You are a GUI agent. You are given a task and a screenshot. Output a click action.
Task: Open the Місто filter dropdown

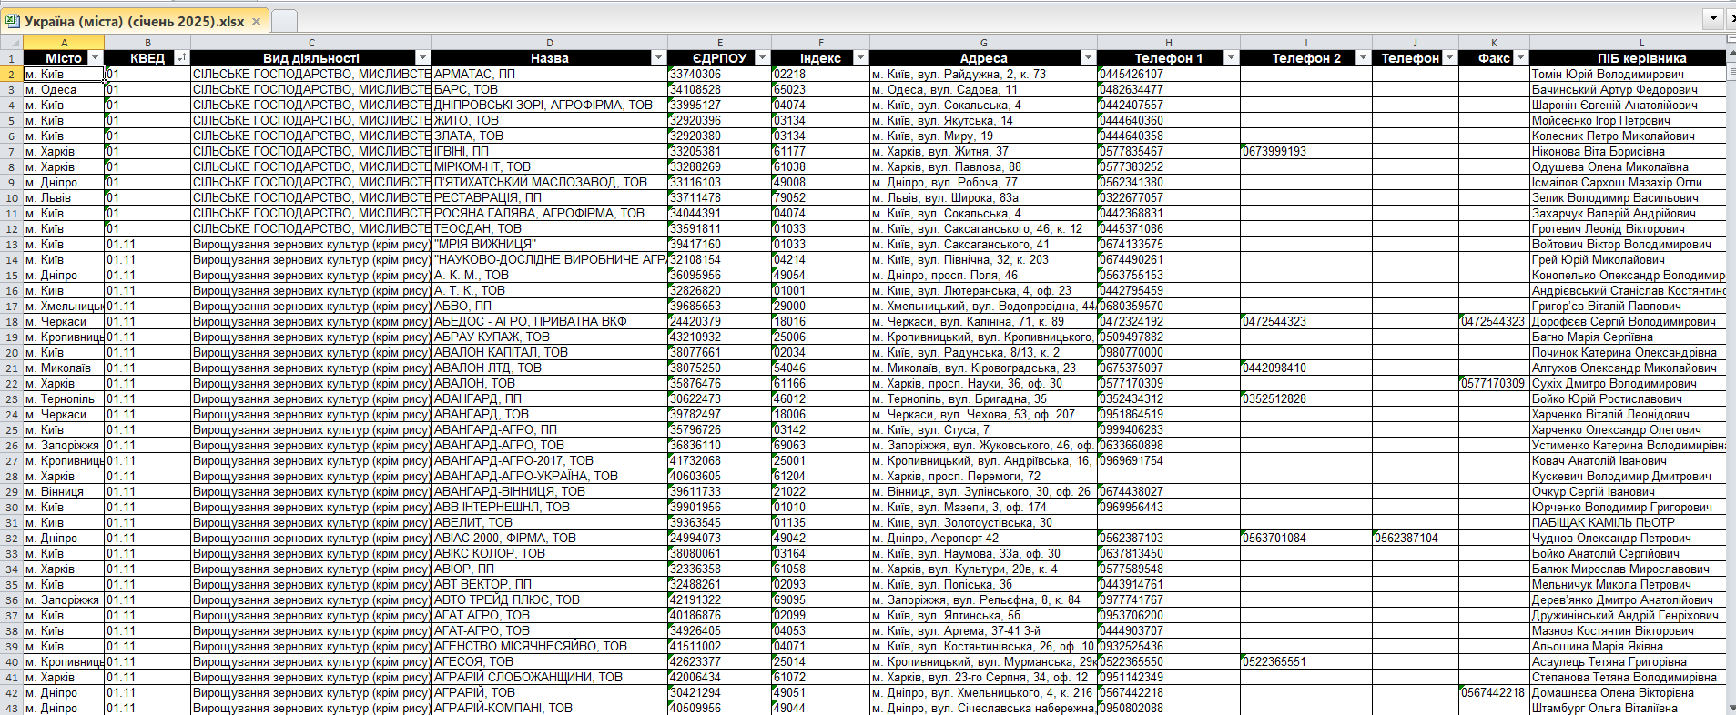point(96,58)
